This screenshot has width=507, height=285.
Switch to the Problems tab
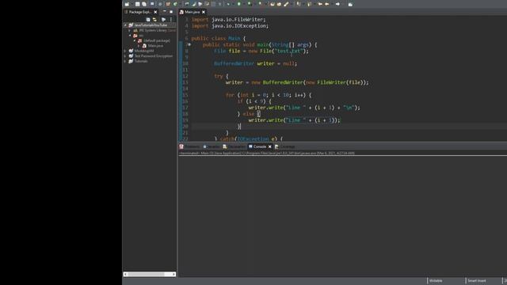[x=190, y=146]
